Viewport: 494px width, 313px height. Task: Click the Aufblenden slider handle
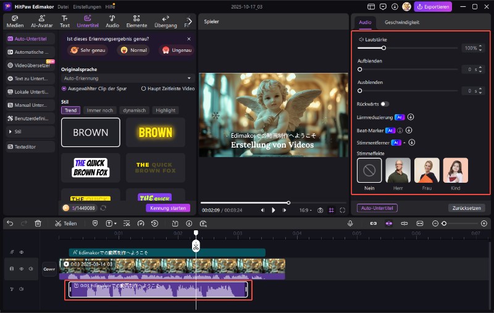click(360, 69)
